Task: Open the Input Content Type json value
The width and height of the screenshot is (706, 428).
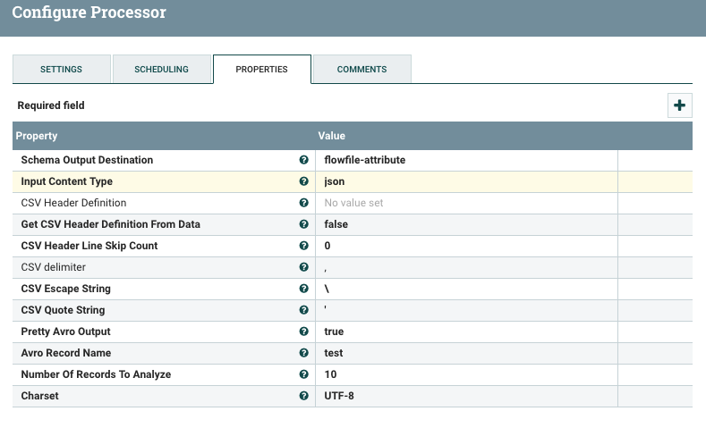Action: 465,181
